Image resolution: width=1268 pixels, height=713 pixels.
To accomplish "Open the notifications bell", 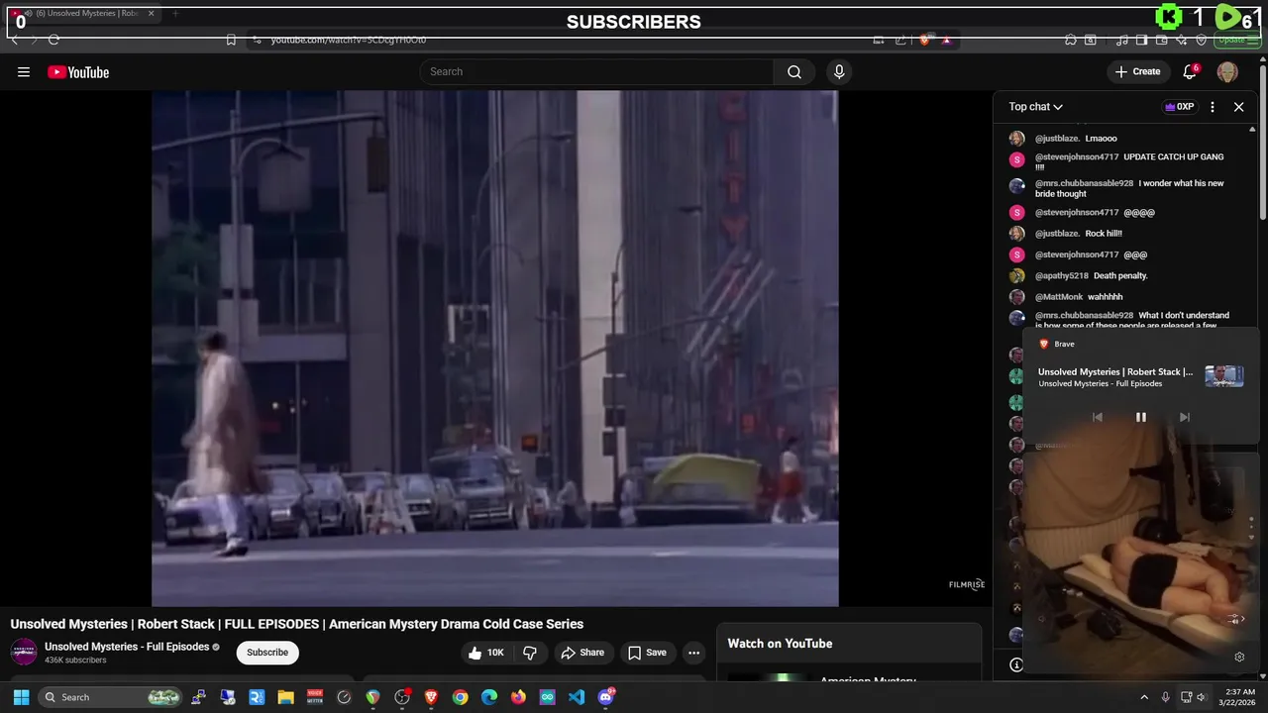I will pos(1191,71).
